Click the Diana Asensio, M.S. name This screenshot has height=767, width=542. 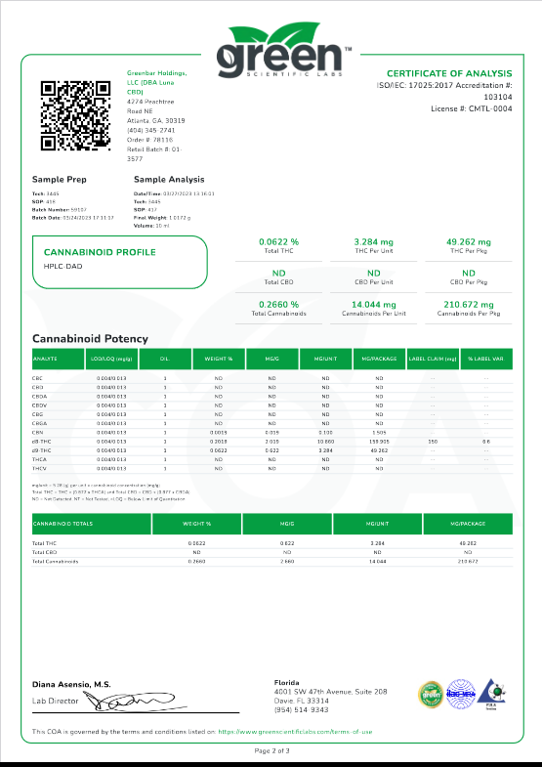71,684
